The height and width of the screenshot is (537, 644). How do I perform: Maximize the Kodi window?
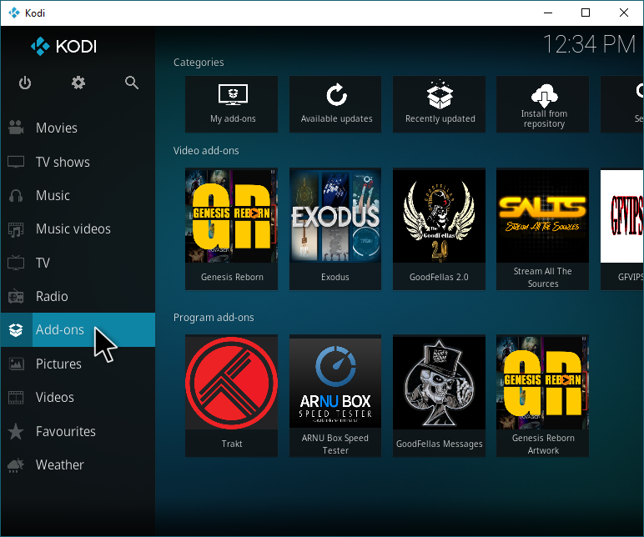(586, 13)
